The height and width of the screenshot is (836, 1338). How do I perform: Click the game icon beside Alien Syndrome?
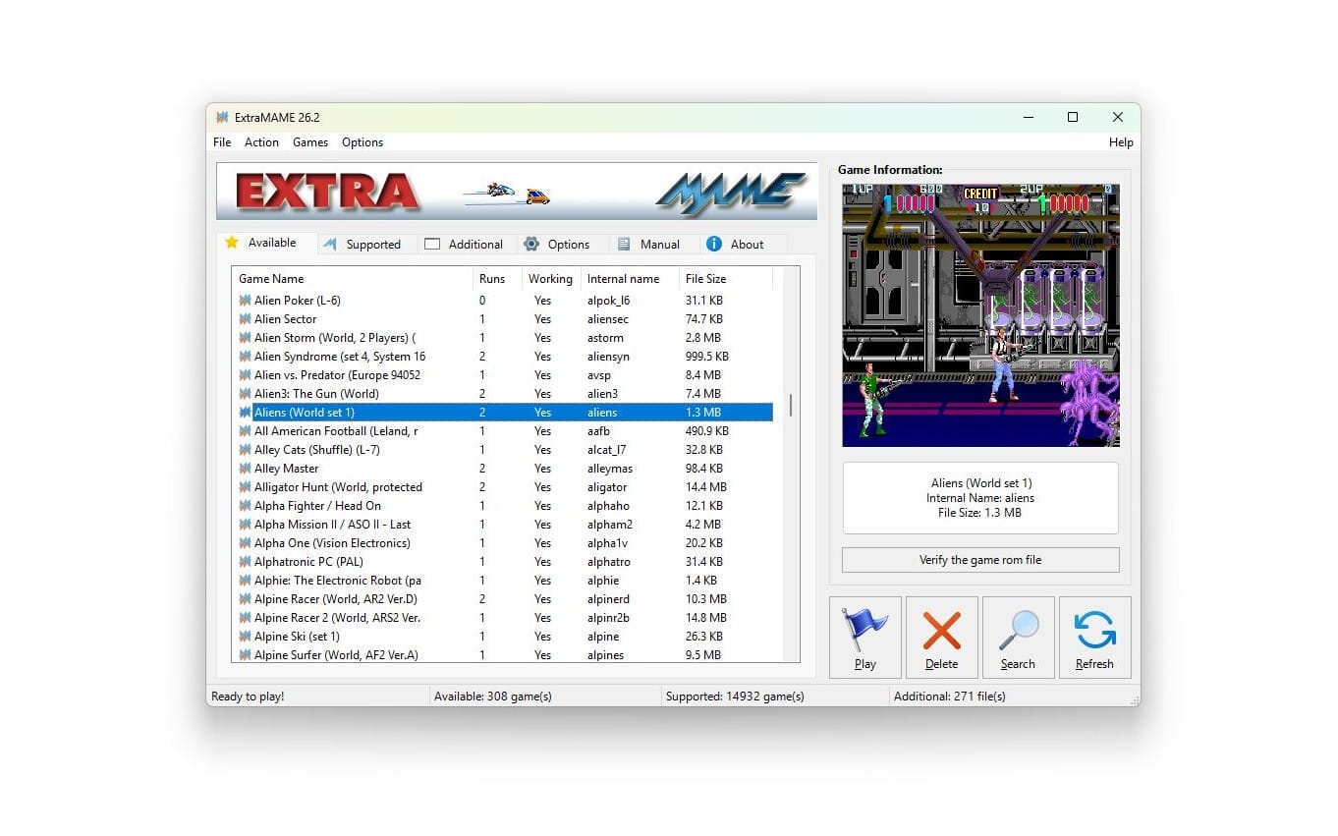point(246,357)
